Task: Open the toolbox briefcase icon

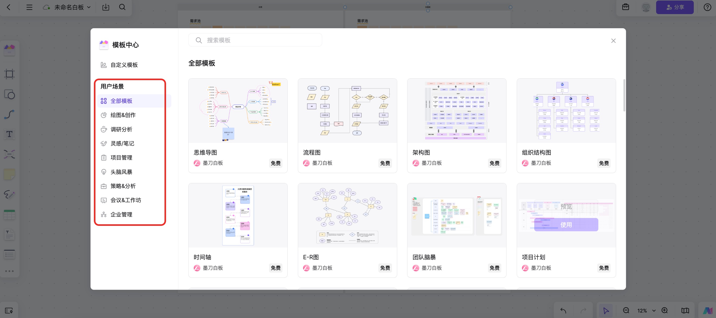Action: coord(625,7)
